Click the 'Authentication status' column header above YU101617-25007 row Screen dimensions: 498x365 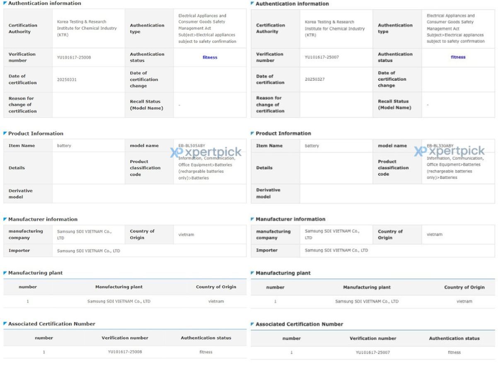[454, 338]
